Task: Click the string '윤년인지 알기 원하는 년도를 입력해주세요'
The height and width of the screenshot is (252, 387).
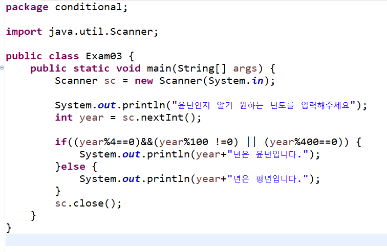Action: click(264, 105)
